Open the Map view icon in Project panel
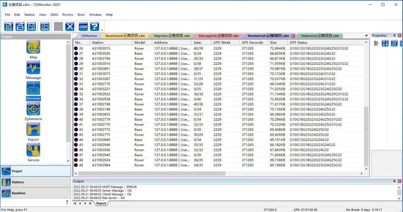403x212 pixels. 33,47
